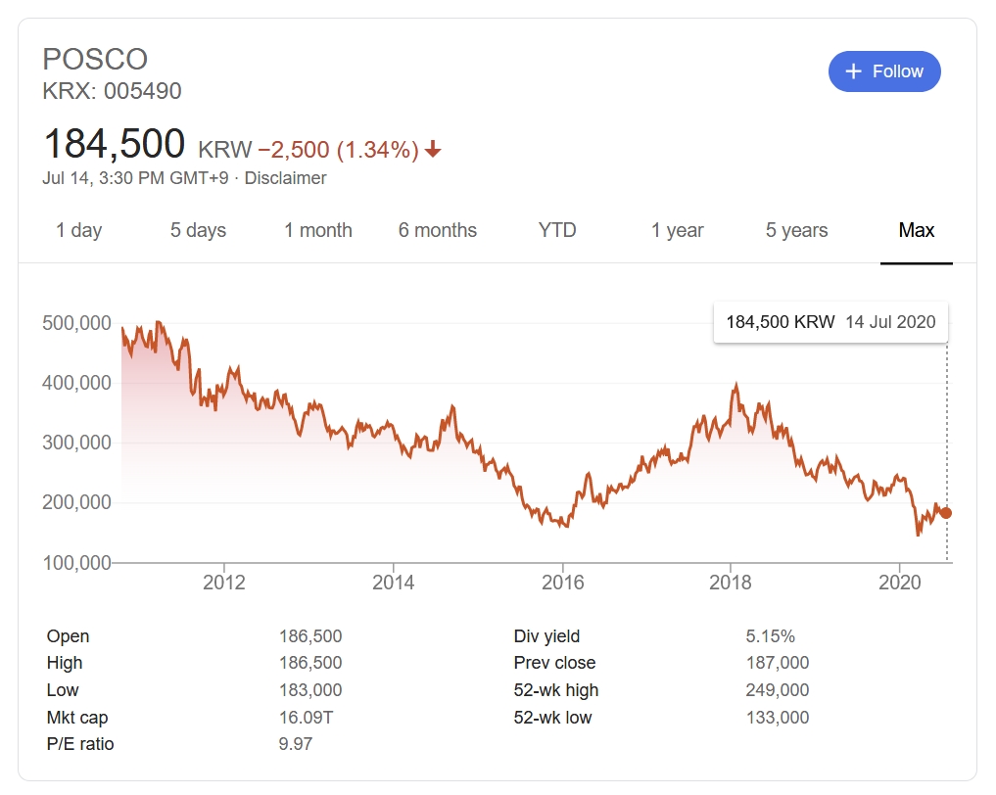Image resolution: width=996 pixels, height=795 pixels.
Task: Click the red down arrow icon
Action: (x=433, y=150)
